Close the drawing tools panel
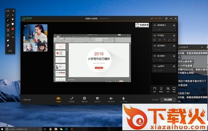This screenshot has height=131, width=208. click(13, 11)
